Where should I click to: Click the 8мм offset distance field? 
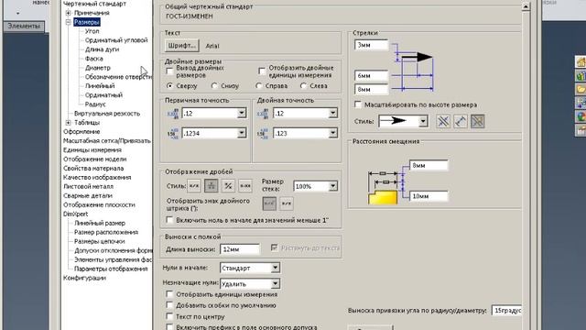pyautogui.click(x=429, y=165)
